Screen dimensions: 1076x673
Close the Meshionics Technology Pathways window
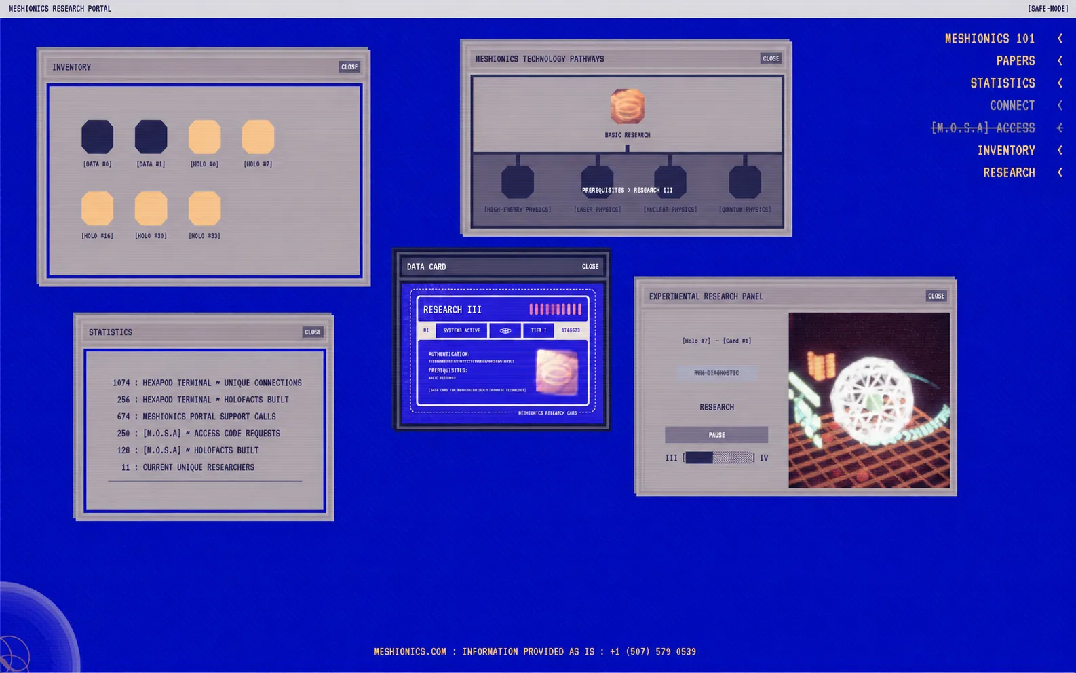click(x=771, y=58)
